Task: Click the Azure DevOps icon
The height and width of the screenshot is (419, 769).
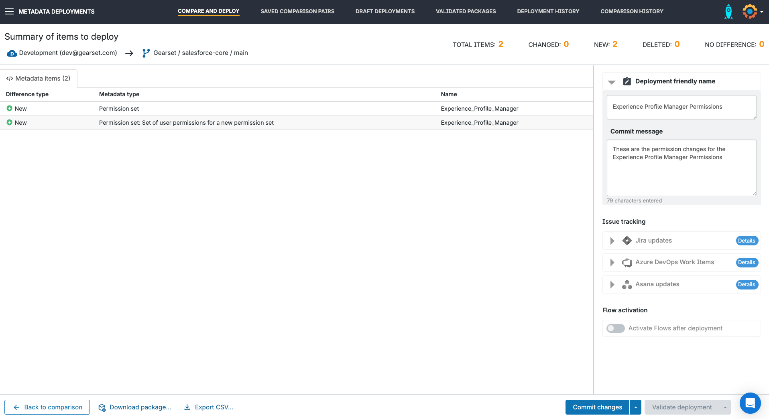Action: click(627, 263)
